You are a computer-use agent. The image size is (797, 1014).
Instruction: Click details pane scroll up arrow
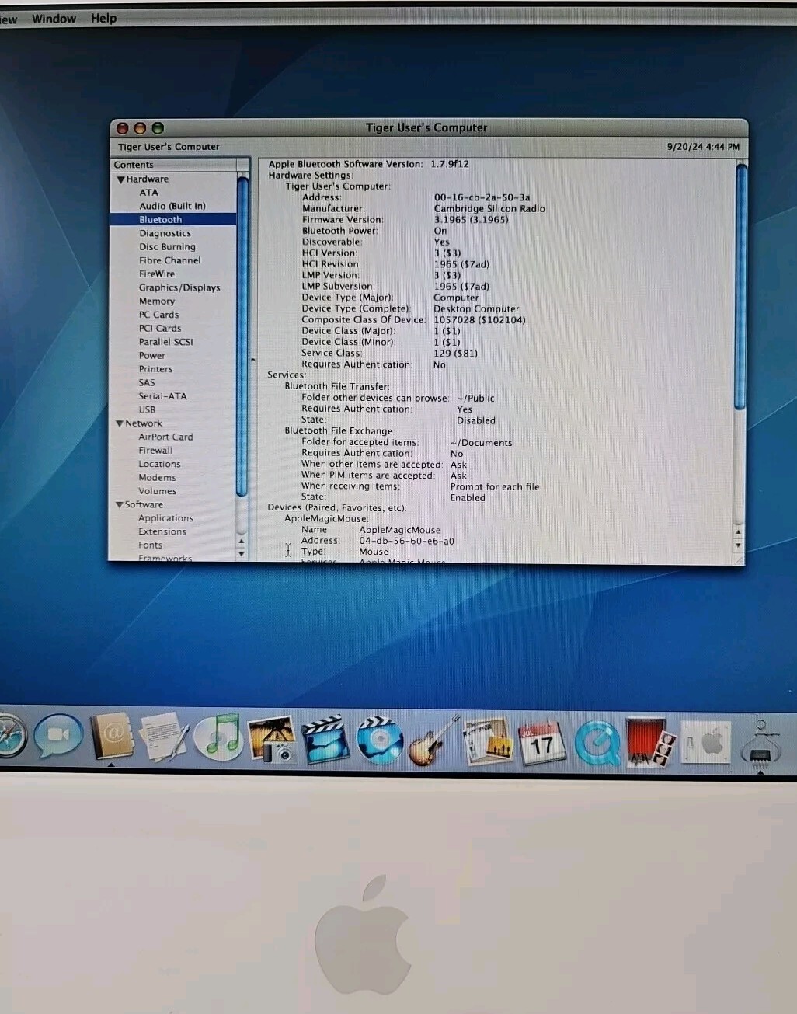point(738,532)
